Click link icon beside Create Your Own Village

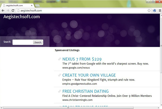(59, 75)
